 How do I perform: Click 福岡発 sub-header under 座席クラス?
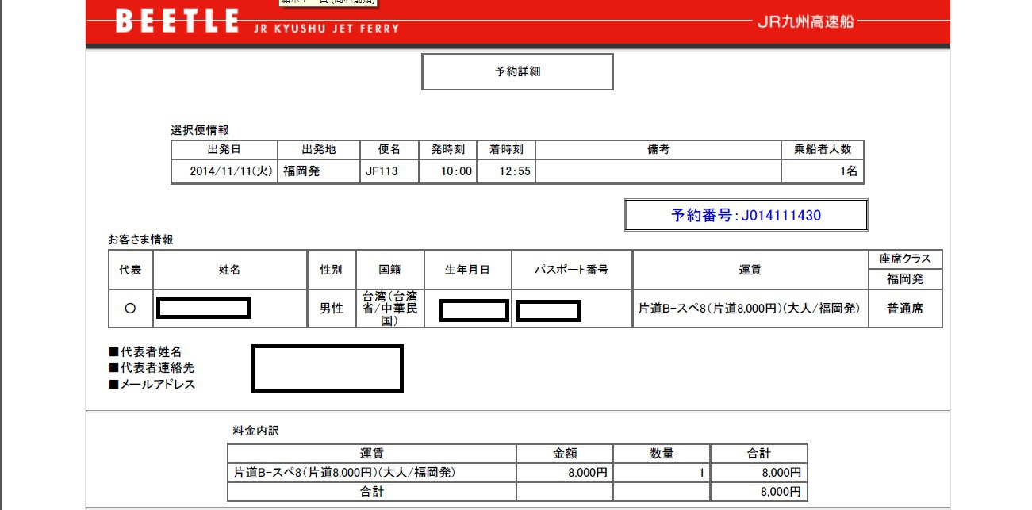click(905, 279)
